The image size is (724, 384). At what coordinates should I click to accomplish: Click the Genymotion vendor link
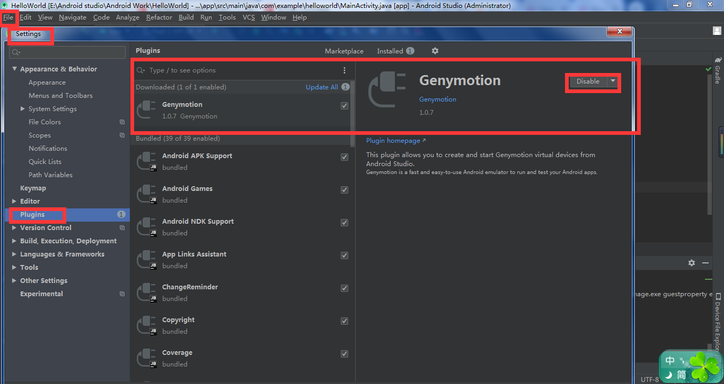point(438,99)
